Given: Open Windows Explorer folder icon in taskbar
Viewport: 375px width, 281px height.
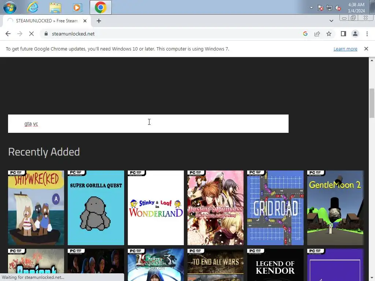Looking at the screenshot, I should pos(55,8).
